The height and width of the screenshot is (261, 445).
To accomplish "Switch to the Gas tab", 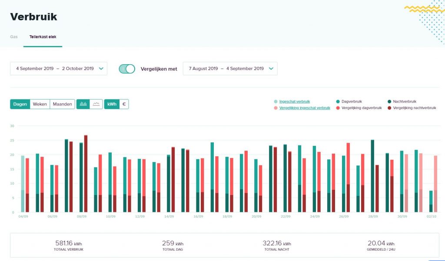I will tap(14, 37).
